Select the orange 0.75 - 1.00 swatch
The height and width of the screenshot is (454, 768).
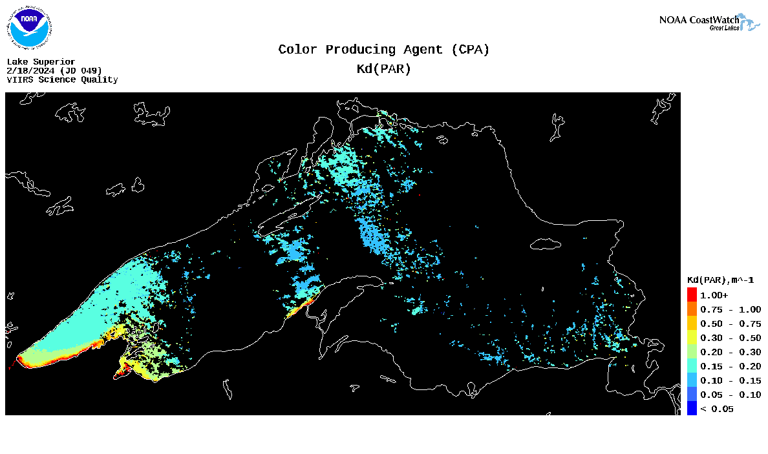point(692,309)
